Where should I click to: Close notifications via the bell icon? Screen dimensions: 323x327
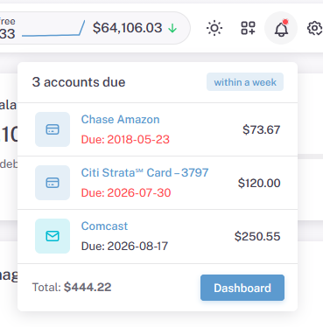click(281, 28)
